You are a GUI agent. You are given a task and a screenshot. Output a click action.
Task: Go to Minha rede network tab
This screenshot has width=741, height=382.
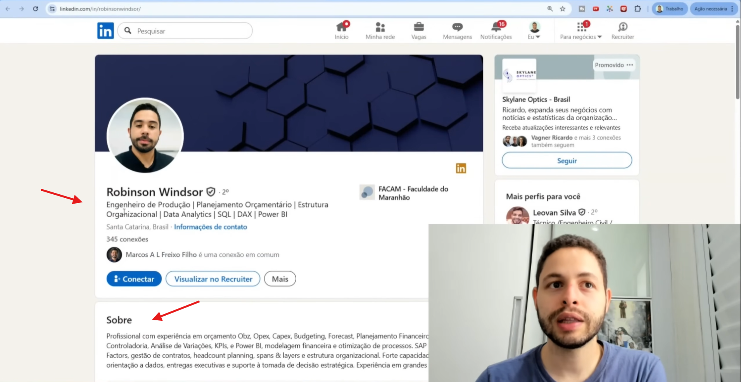point(380,31)
